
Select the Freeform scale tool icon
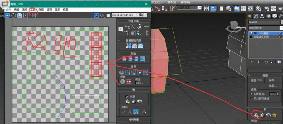26,15
